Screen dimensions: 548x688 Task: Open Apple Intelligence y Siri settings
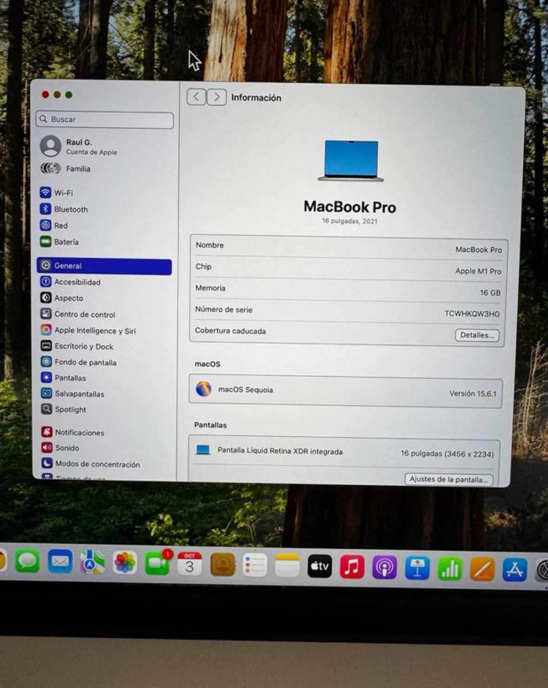94,330
